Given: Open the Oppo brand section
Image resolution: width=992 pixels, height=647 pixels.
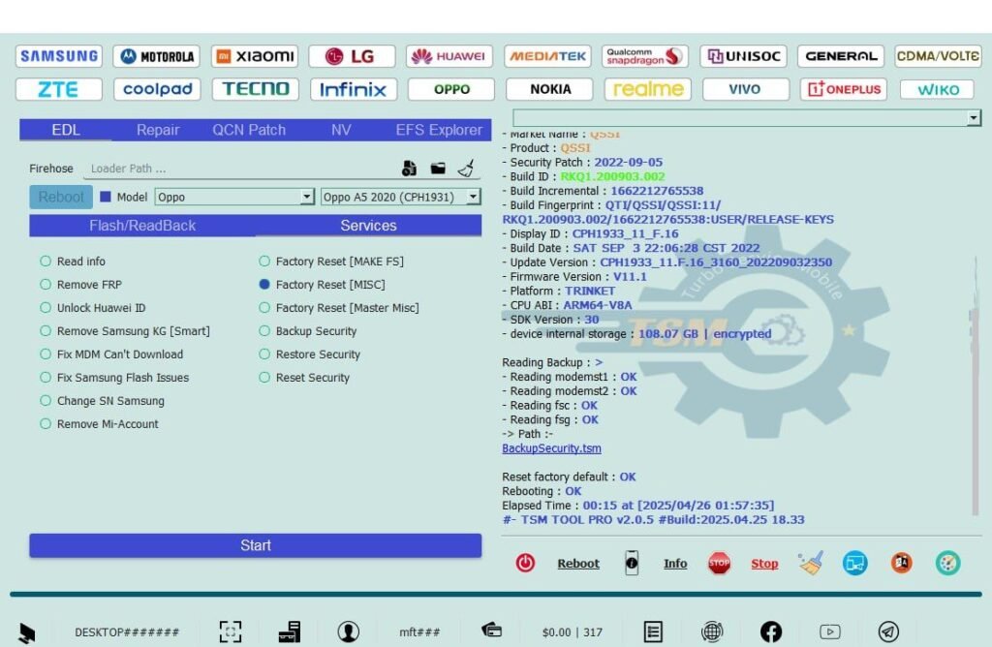Looking at the screenshot, I should 451,89.
